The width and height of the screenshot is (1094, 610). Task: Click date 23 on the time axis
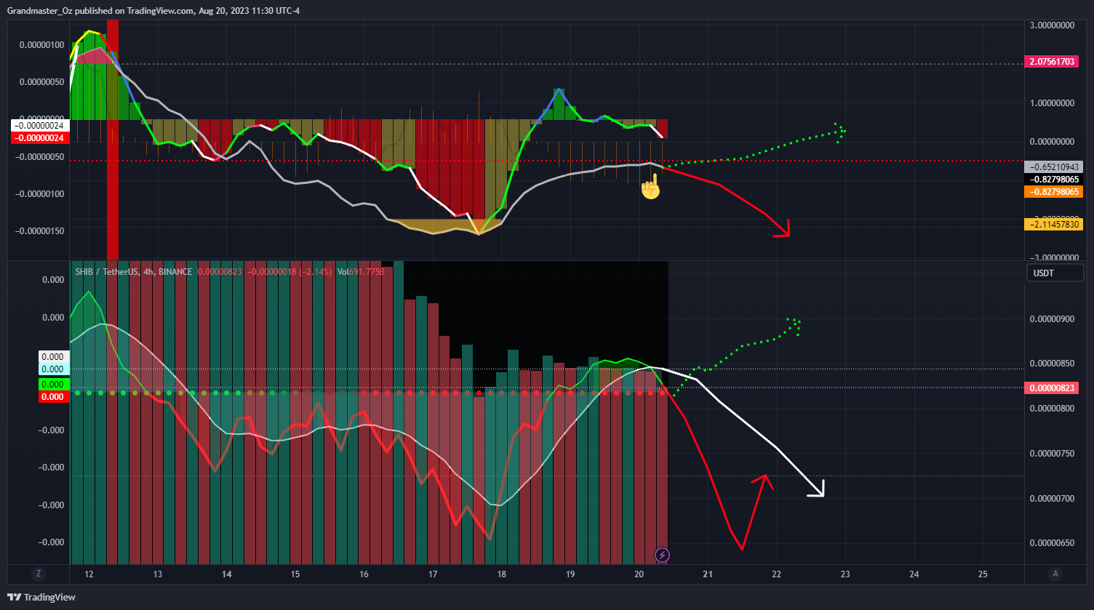(x=845, y=574)
